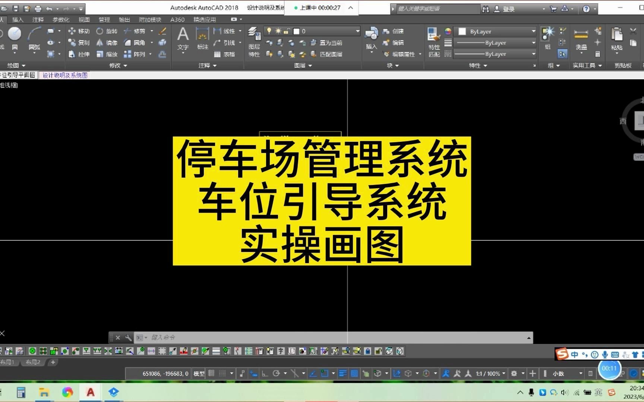
Task: Select the 拉伸 (Stretch) tool
Action: 79,54
